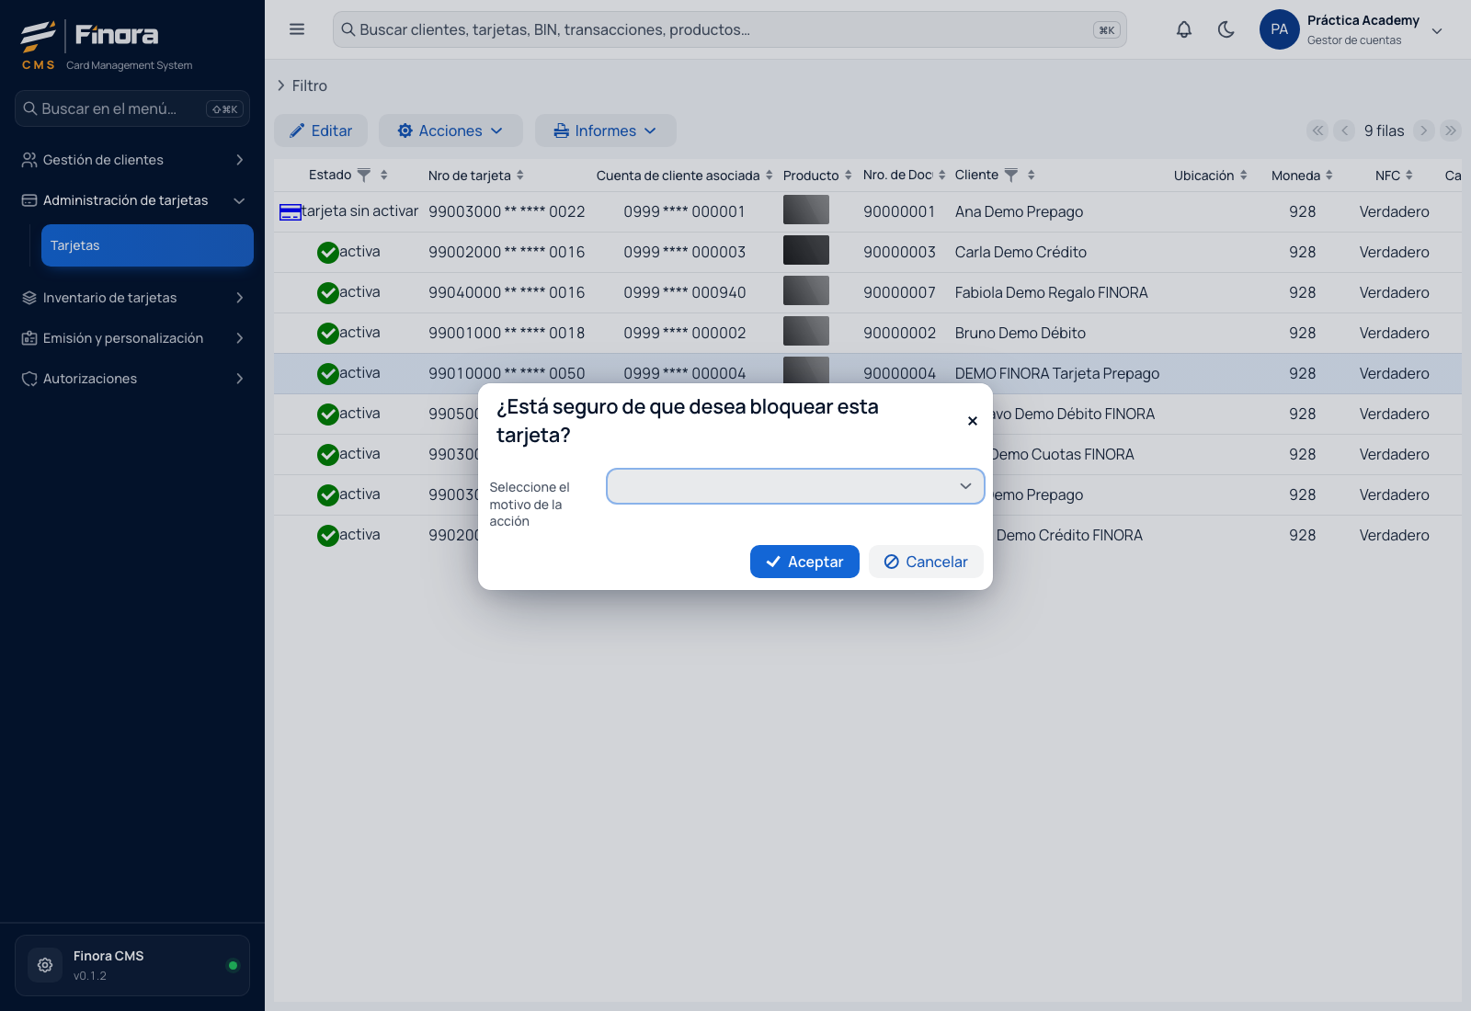Image resolution: width=1471 pixels, height=1011 pixels.
Task: Expand Gestión de clientes menu
Action: [132, 160]
